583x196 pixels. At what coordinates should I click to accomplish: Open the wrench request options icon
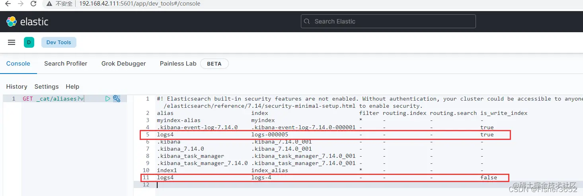[x=117, y=99]
